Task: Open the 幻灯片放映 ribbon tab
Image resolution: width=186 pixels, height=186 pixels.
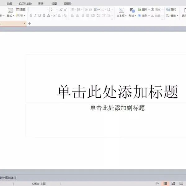Action: pos(25,3)
